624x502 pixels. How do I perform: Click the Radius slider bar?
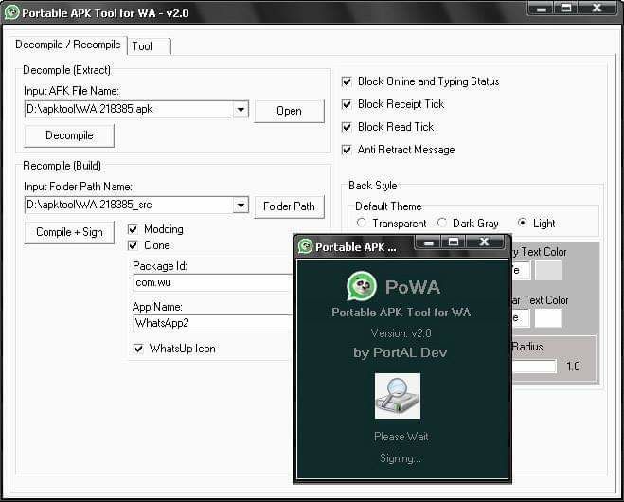pos(534,367)
